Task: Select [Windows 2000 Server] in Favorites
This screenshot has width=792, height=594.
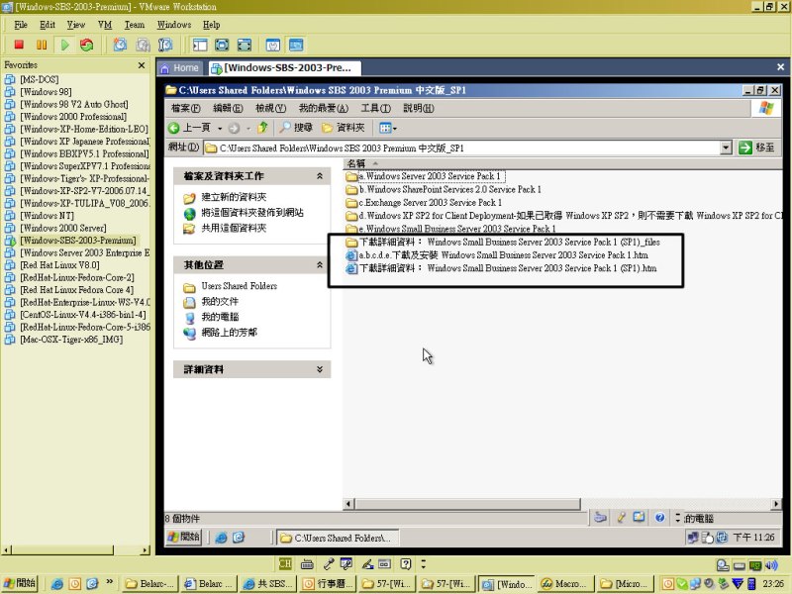Action: pyautogui.click(x=62, y=228)
